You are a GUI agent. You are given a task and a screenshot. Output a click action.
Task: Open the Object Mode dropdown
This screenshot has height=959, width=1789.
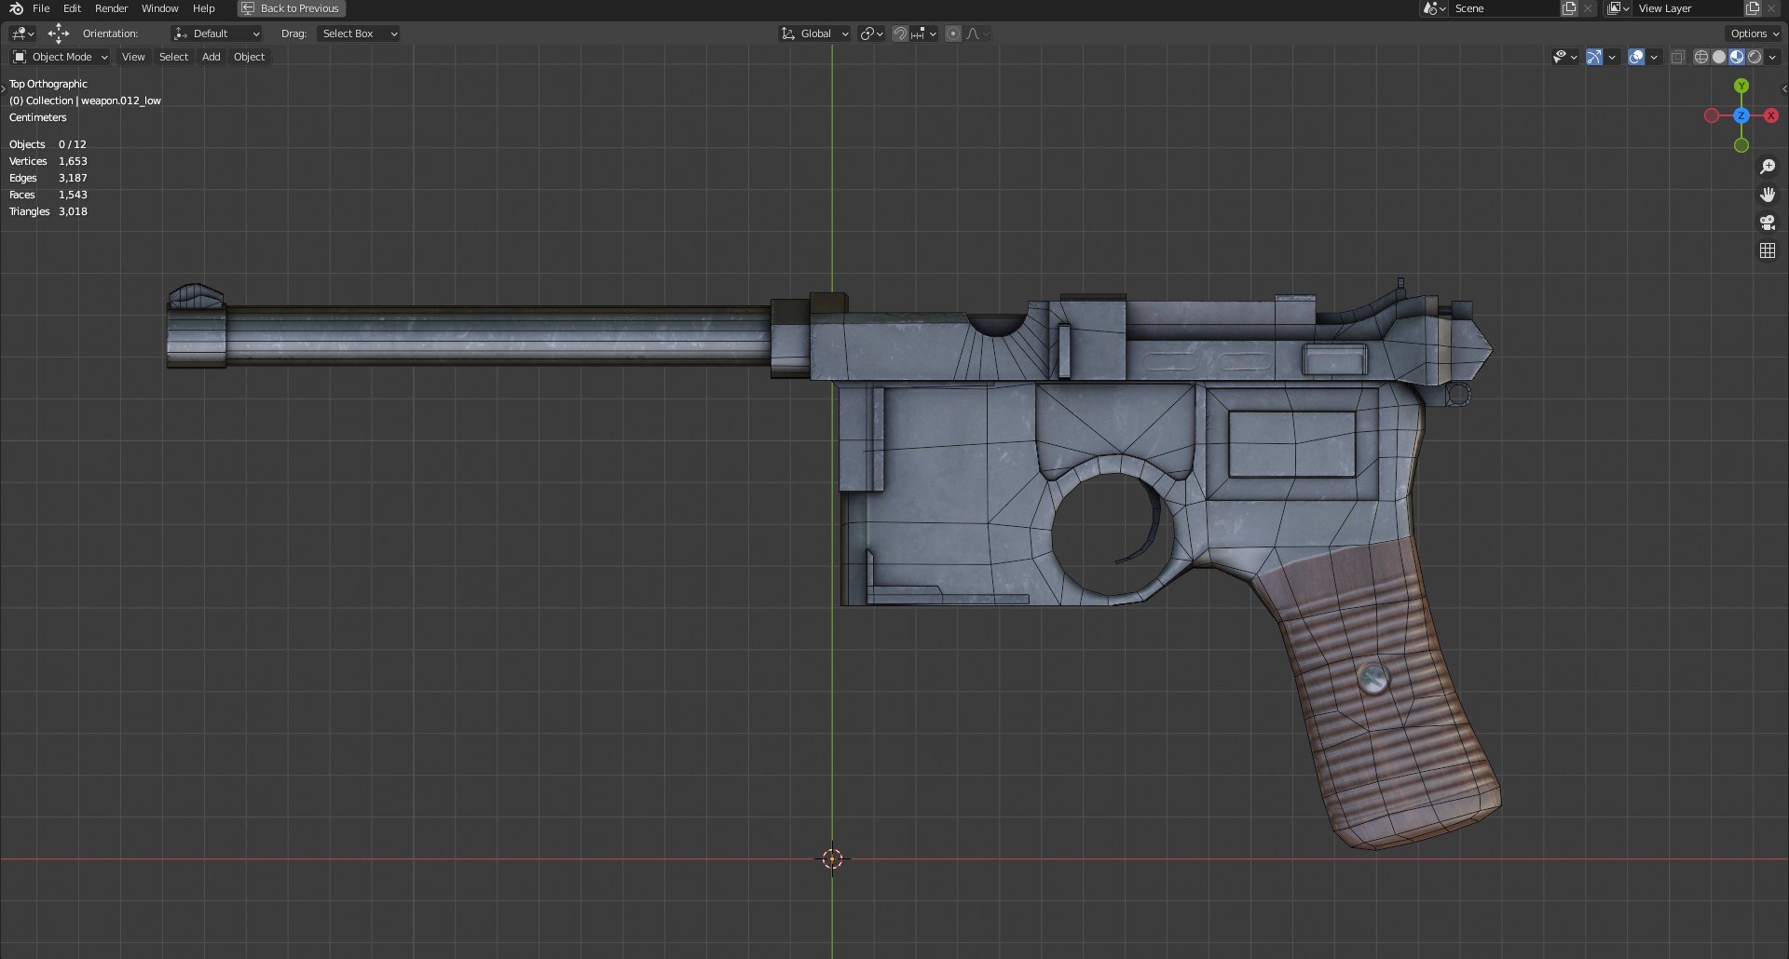coord(61,57)
